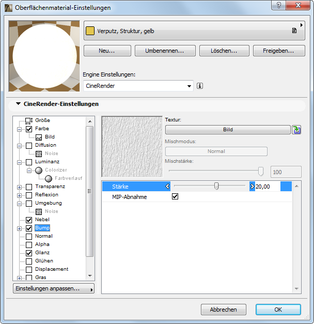Enable the Alpha channel checkbox
This screenshot has width=314, height=324.
[29, 245]
